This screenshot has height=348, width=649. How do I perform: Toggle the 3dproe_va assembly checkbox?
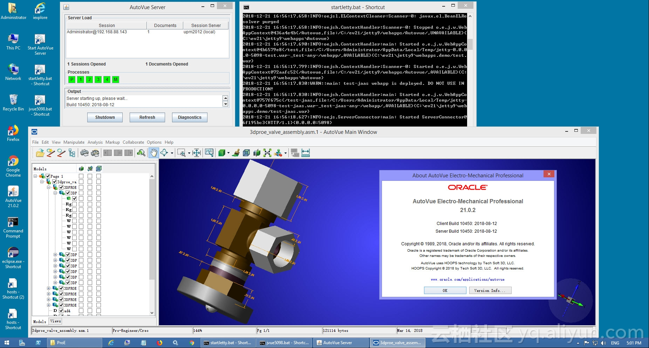55,182
